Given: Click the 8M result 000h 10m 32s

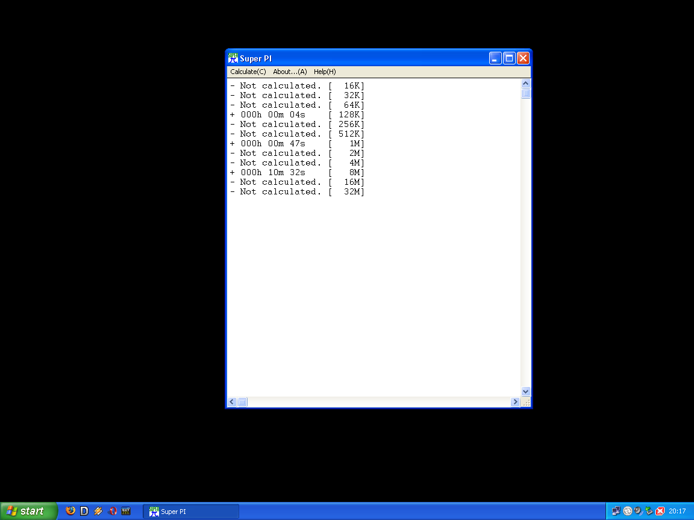Looking at the screenshot, I should 297,173.
